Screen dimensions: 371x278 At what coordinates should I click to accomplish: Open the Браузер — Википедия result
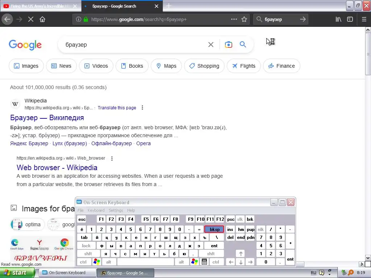click(x=47, y=118)
